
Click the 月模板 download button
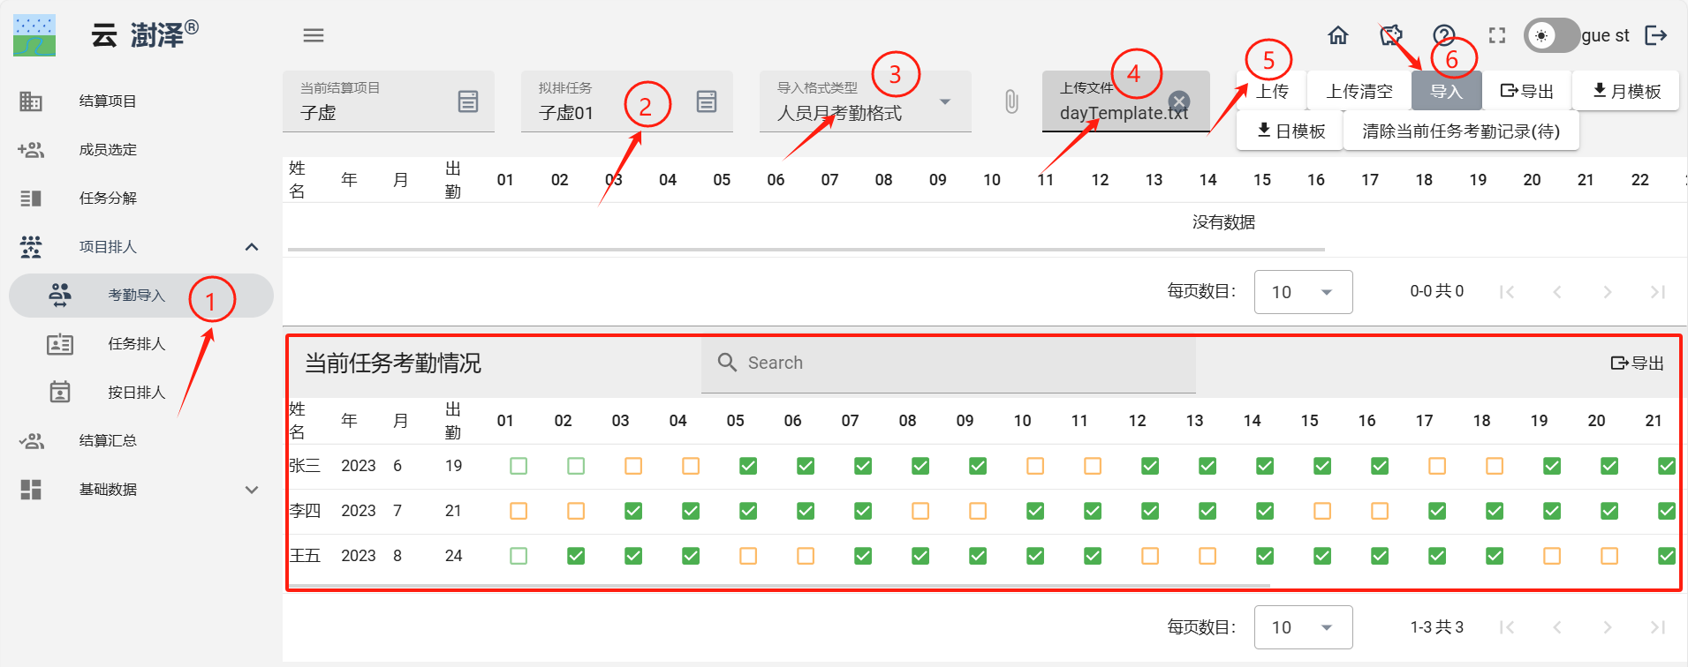(x=1625, y=91)
